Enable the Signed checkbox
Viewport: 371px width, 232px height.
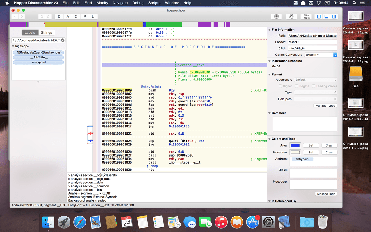pos(280,86)
